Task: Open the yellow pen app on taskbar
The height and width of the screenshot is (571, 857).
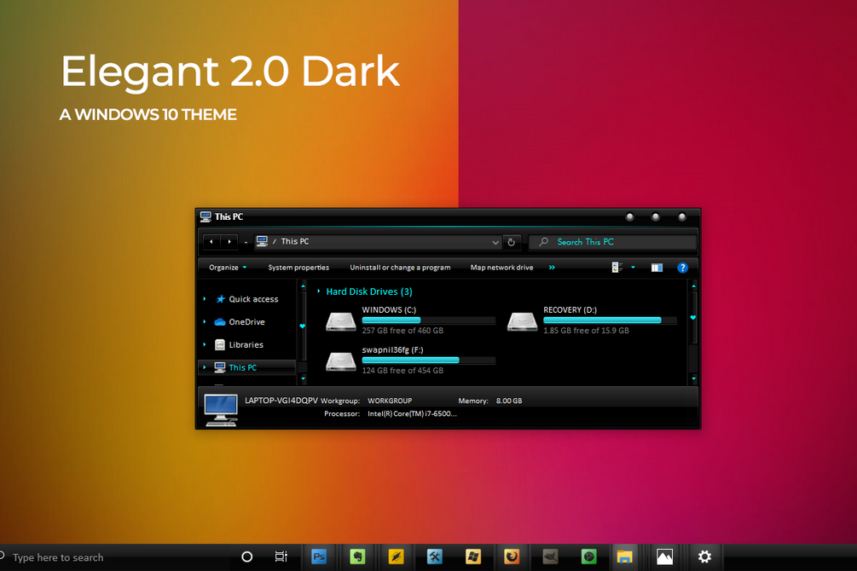Action: (x=396, y=557)
